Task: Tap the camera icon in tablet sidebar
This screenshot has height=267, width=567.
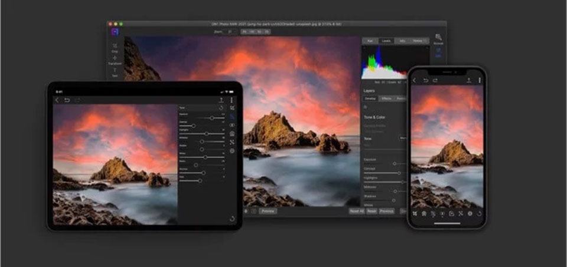Action: 232,133
